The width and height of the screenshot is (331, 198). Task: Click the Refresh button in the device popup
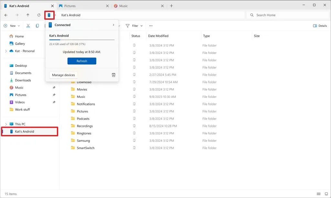click(x=82, y=61)
